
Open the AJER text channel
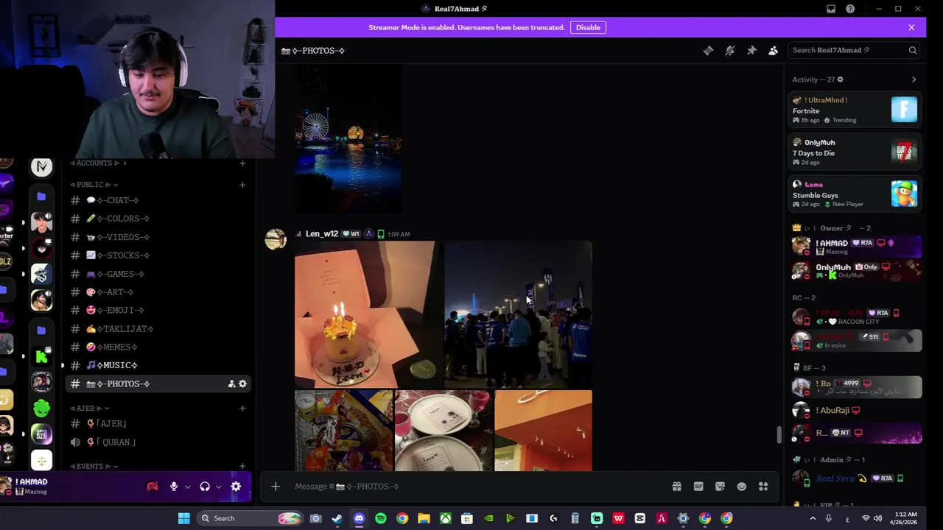click(x=158, y=423)
